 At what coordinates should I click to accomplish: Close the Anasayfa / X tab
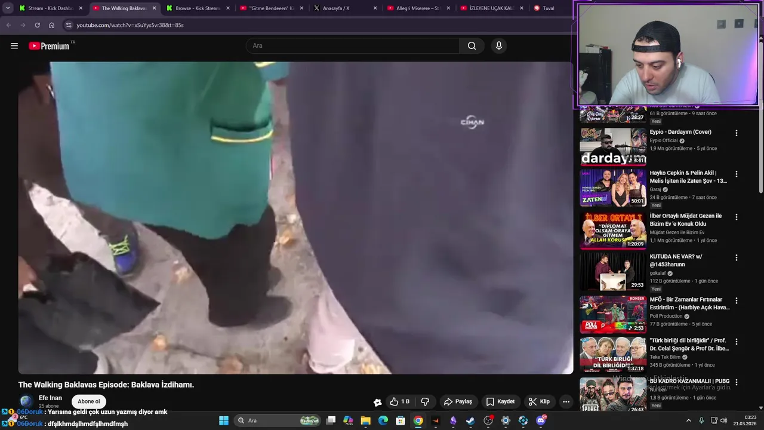375,8
